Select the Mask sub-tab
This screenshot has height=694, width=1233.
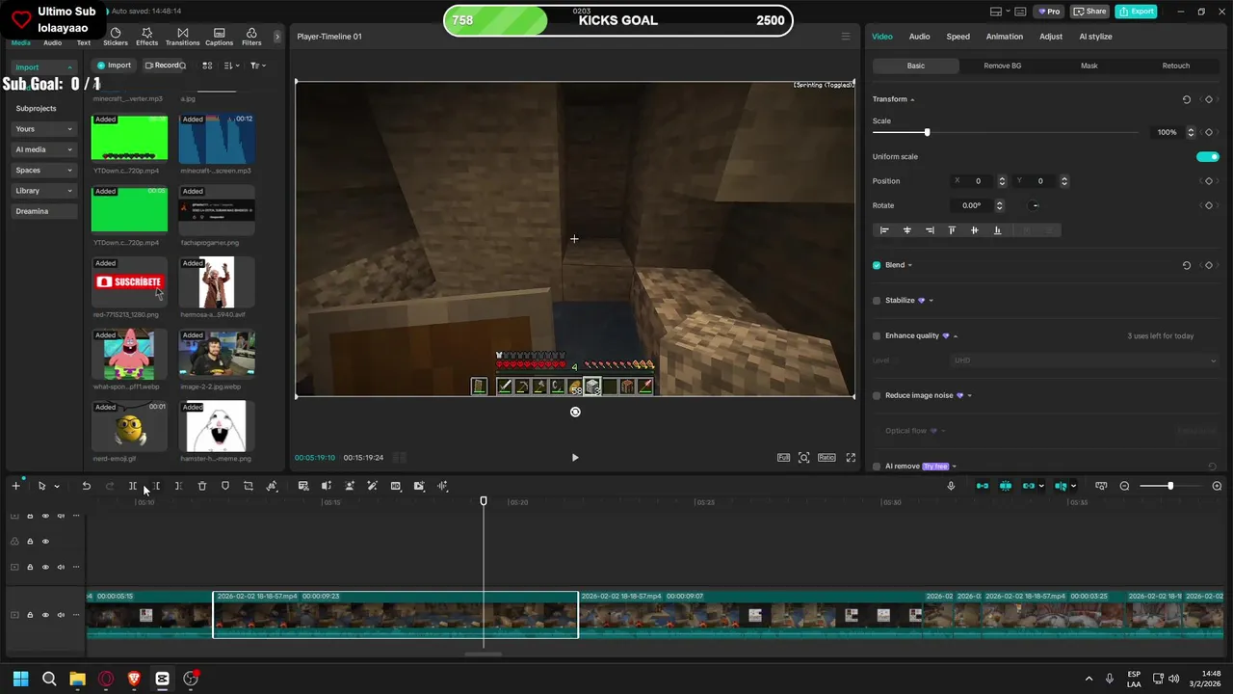point(1089,66)
